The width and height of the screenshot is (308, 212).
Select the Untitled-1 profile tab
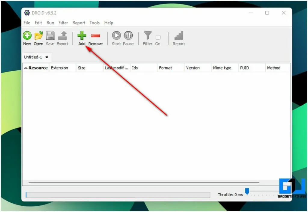pos(33,57)
